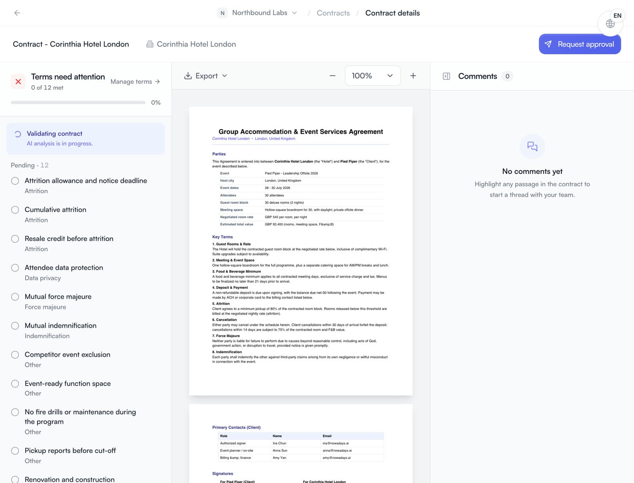
Task: Go to Contracts breadcrumb
Action: [x=333, y=13]
